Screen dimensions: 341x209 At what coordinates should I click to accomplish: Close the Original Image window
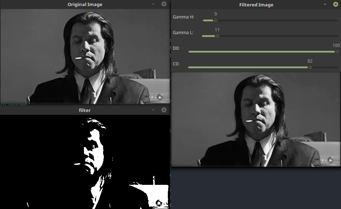pyautogui.click(x=164, y=4)
